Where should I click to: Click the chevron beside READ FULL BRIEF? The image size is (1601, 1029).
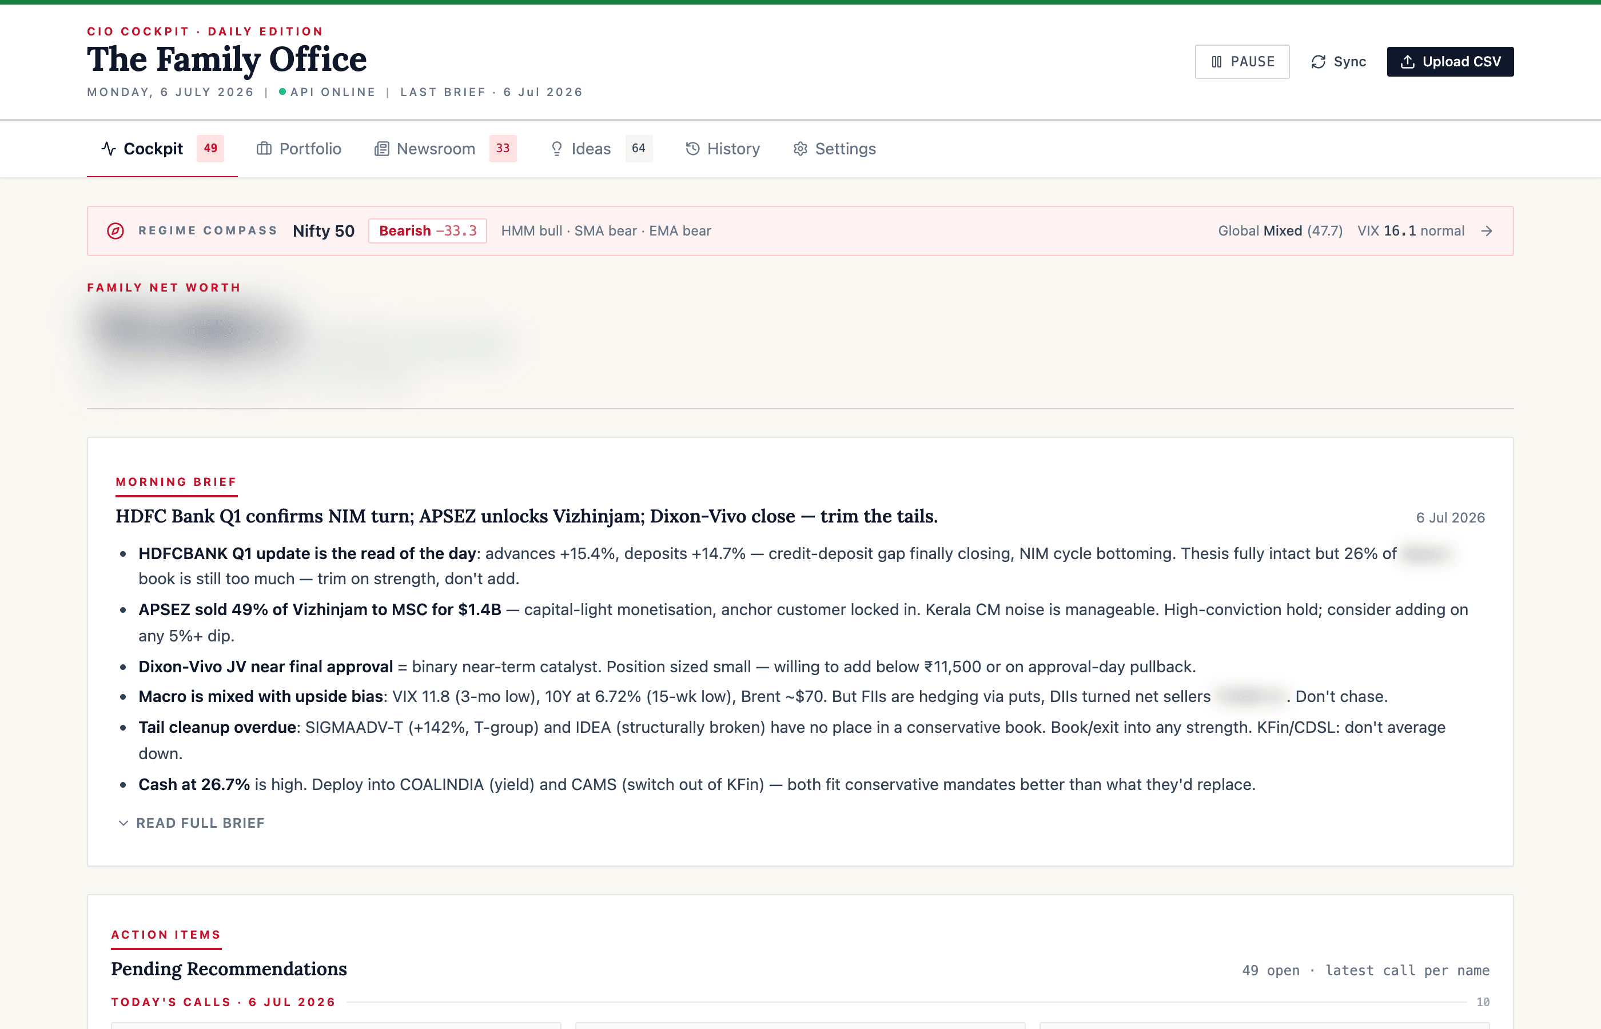123,823
